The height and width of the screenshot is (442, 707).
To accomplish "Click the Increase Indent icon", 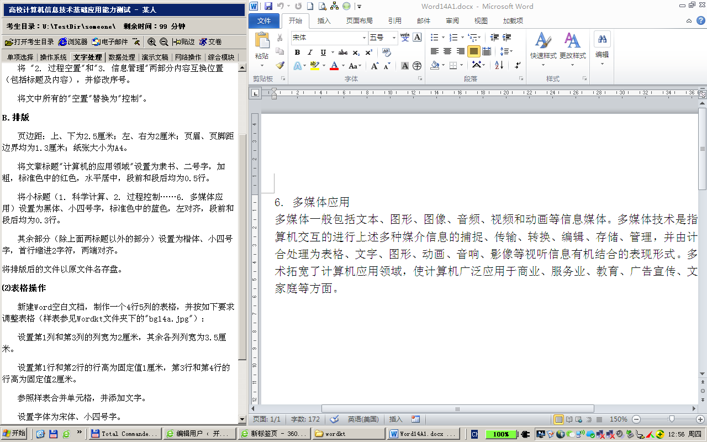I will pos(506,38).
